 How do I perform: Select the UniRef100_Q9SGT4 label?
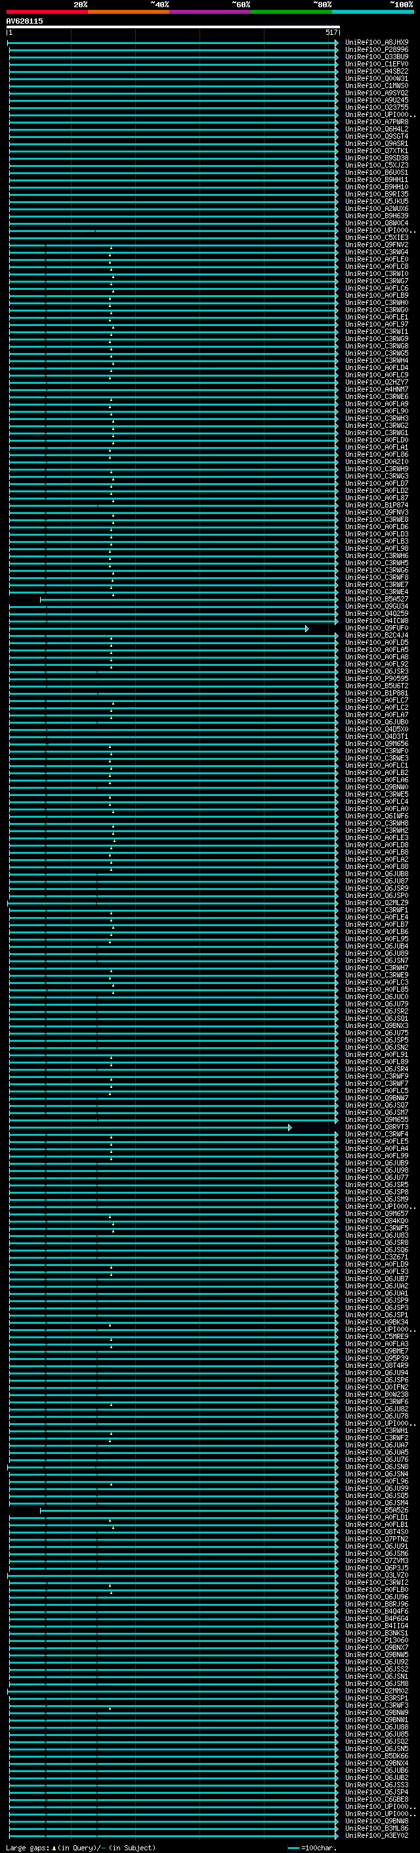377,137
